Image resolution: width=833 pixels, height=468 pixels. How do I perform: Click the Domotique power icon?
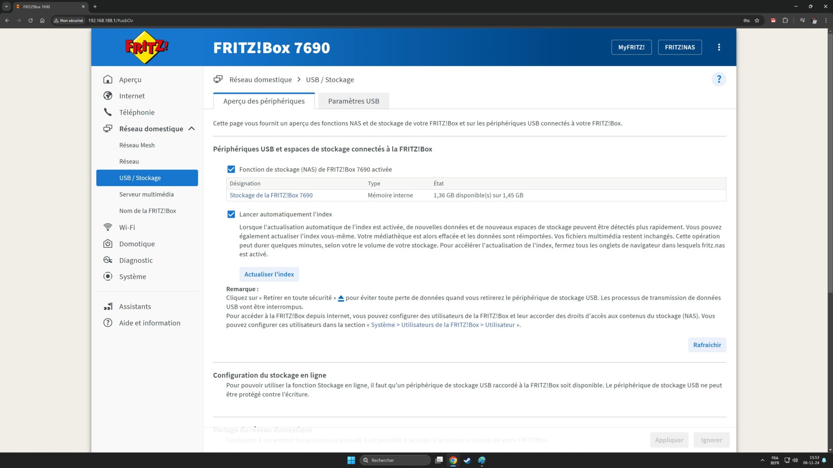pyautogui.click(x=108, y=243)
